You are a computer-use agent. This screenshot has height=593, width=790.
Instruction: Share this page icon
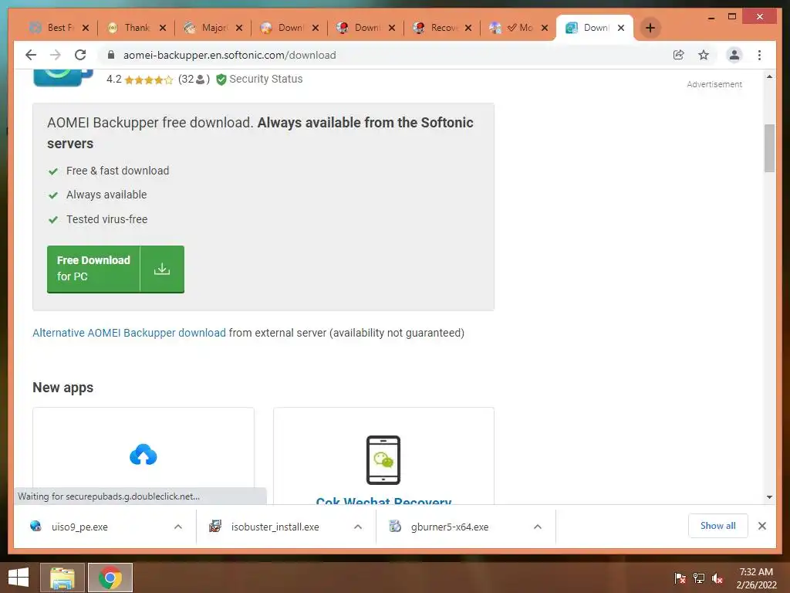(x=679, y=55)
